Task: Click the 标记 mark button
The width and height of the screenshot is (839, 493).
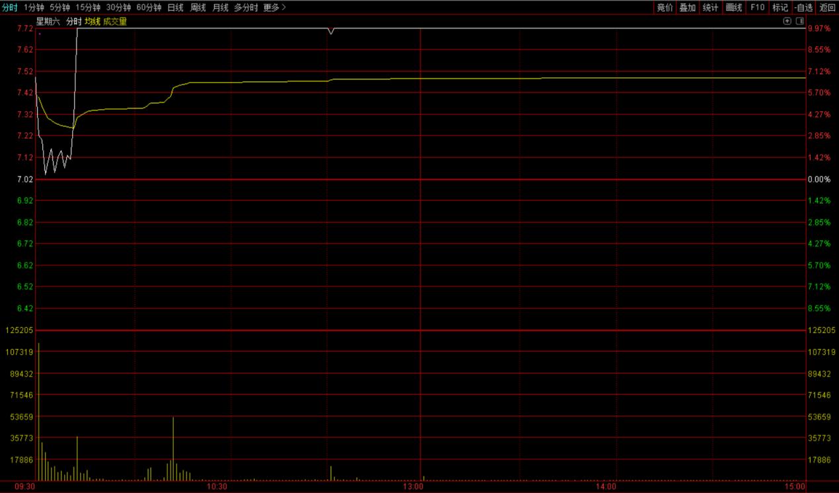Action: [780, 7]
